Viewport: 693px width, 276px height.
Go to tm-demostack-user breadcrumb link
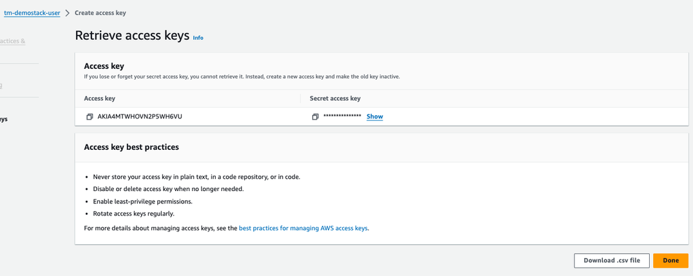tap(32, 13)
